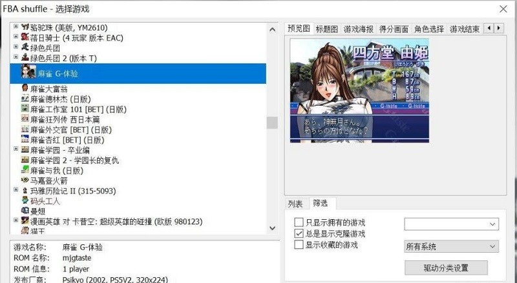Viewport: 517px width, 283px height.
Task: Expand the 落日骑士 tree node
Action: point(16,36)
